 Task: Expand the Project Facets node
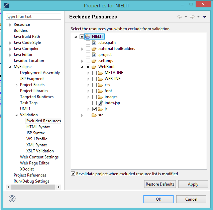pos(17,85)
